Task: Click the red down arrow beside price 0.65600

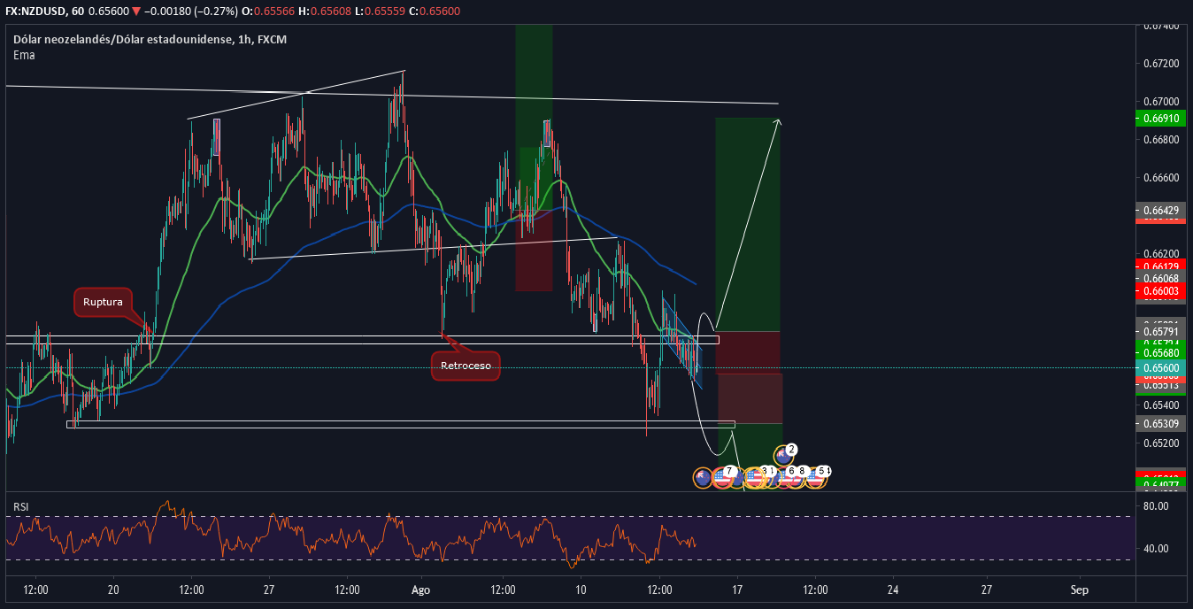Action: pos(136,11)
